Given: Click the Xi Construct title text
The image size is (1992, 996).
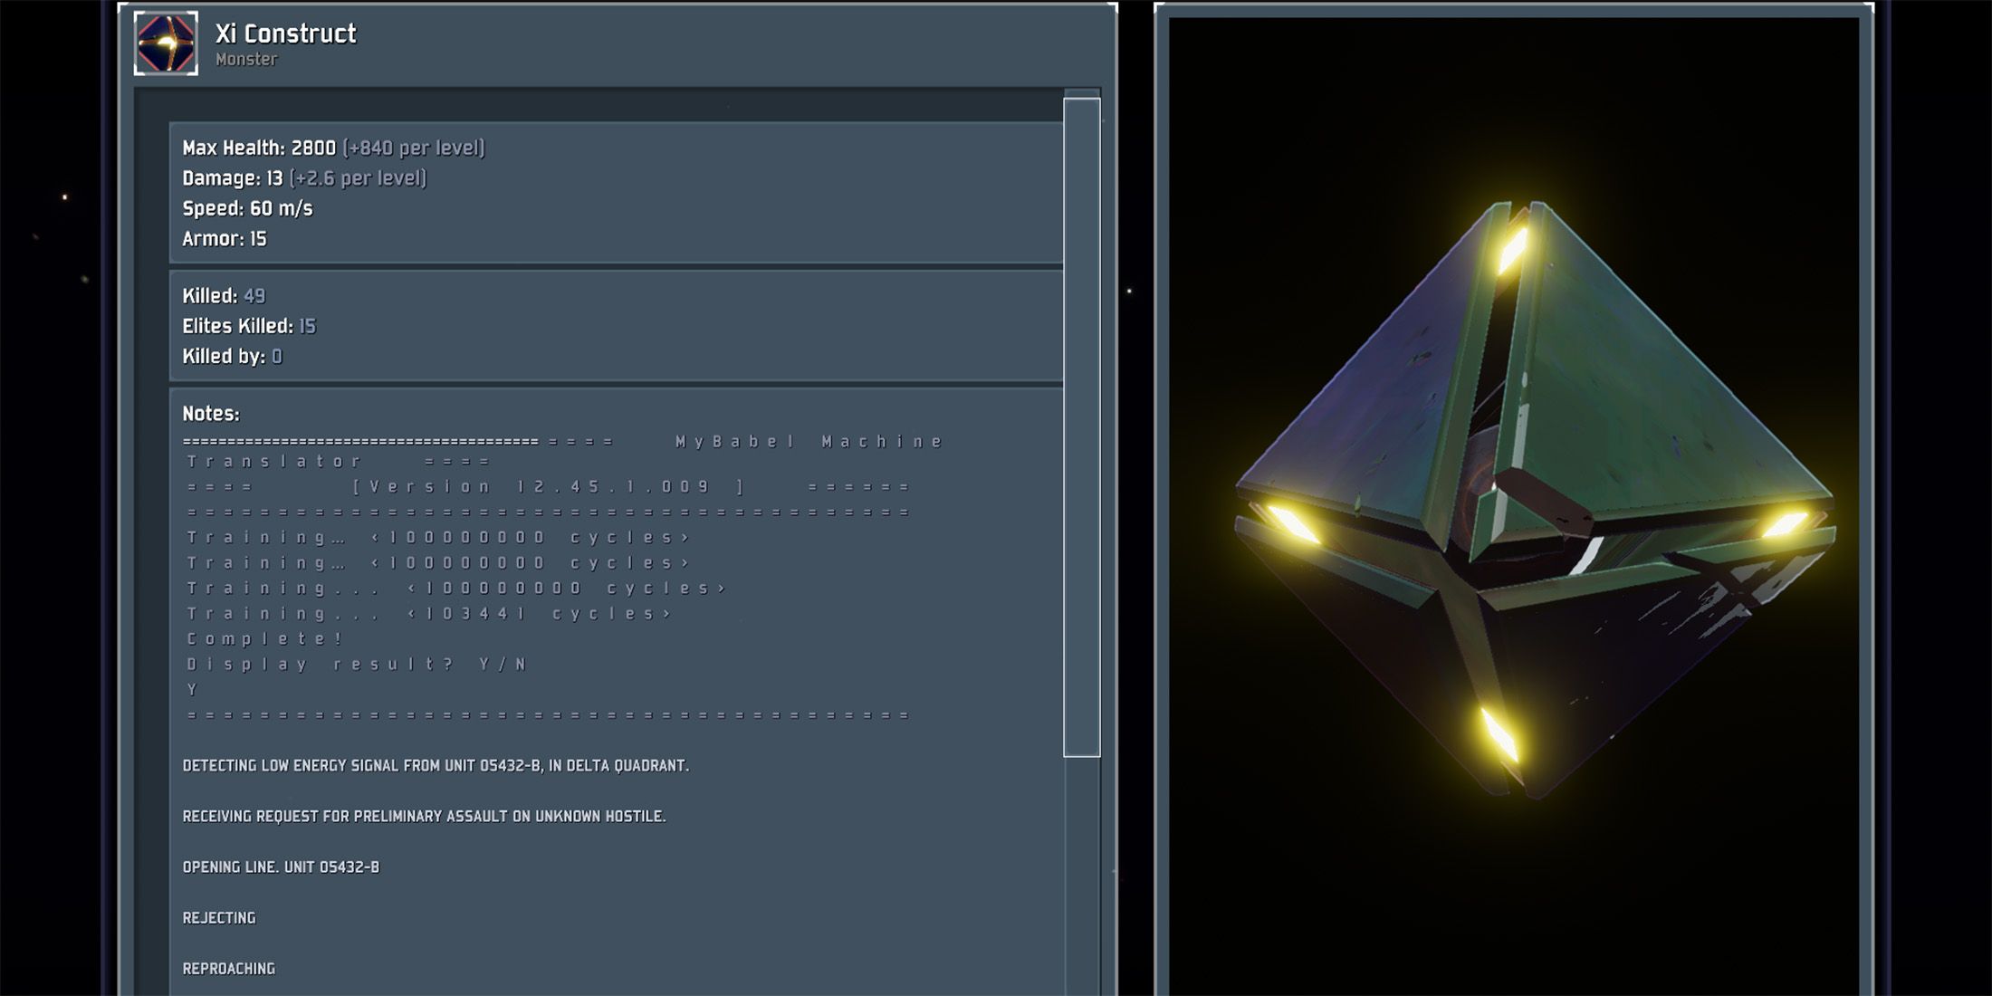Looking at the screenshot, I should click(x=285, y=34).
